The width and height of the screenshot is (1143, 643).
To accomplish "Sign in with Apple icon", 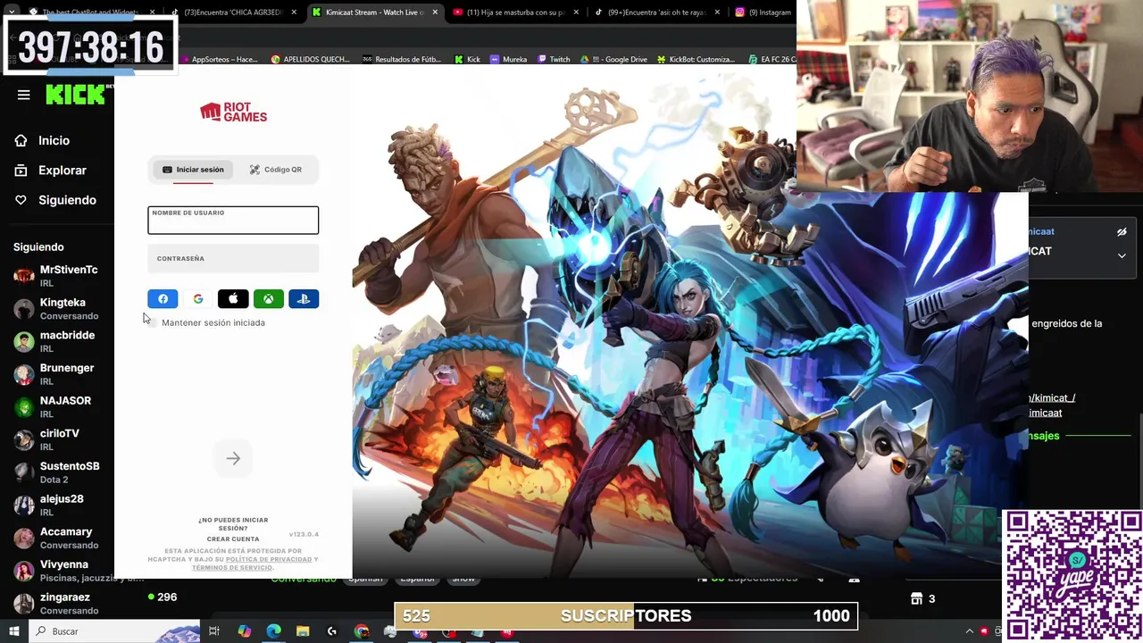I will click(x=233, y=299).
